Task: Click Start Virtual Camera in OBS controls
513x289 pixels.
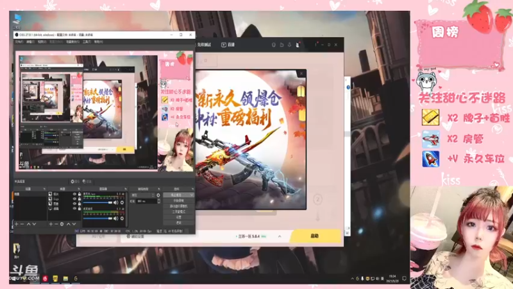Action: click(179, 206)
